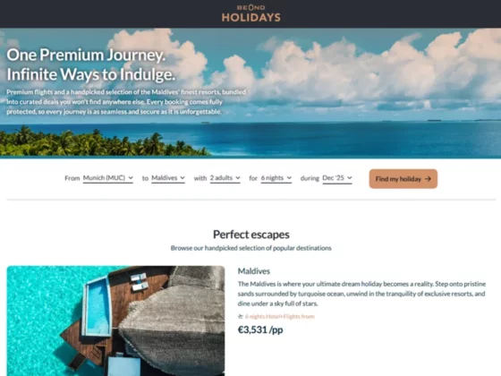Open the Maldives destination dropdown
Screen dimensions: 501x376
[x=168, y=178]
